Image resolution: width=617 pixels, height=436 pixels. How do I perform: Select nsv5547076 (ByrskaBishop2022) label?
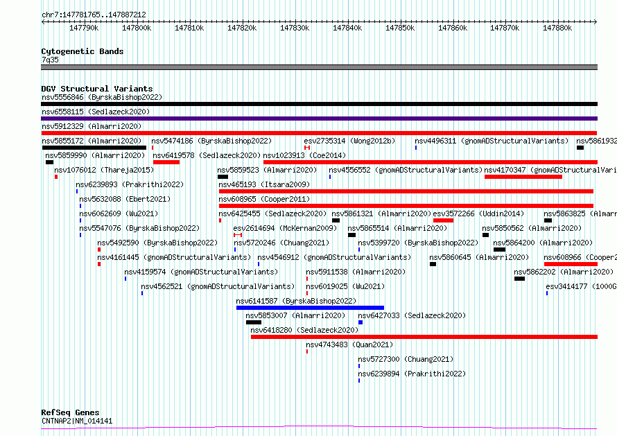pos(139,228)
